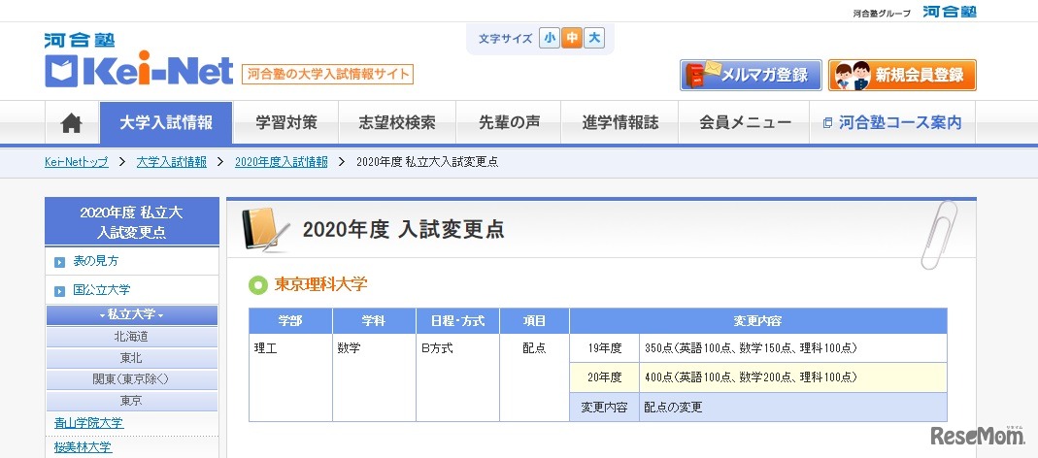
Task: Click the 変更内容 row label in last row
Action: (x=604, y=408)
